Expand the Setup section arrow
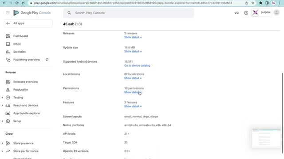Viewport: 284px width, 159px height. coord(2,121)
